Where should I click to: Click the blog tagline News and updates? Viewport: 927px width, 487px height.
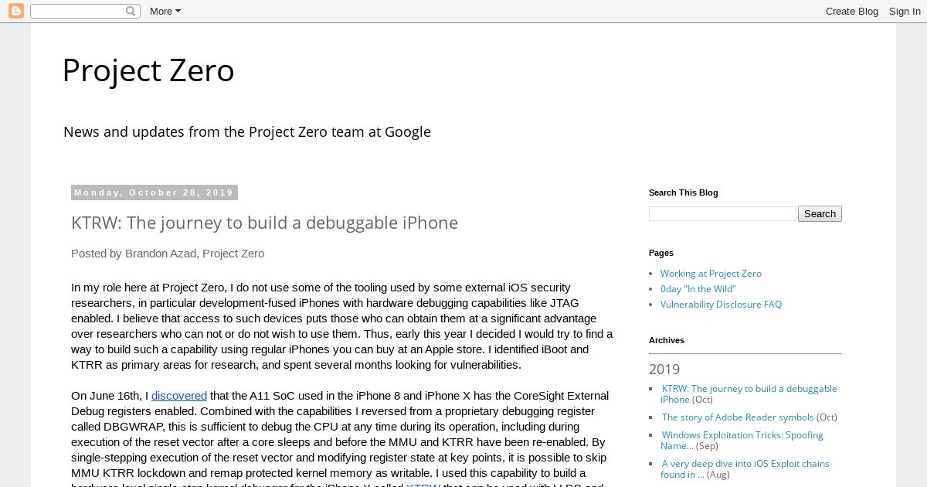[247, 131]
